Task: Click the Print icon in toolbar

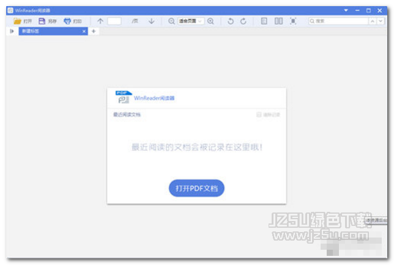Action: tap(67, 21)
